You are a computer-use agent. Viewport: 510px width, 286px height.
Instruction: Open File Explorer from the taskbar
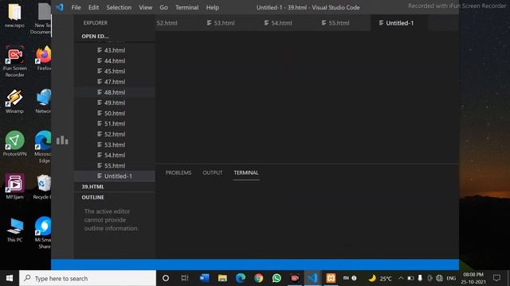point(222,278)
